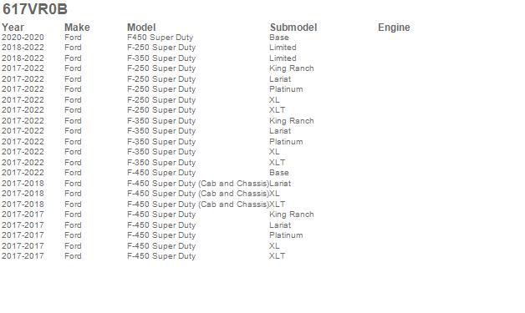Click the F-450 Super Duty (Cab and Chassis) model cell in the Lariat row
The height and width of the screenshot is (313, 525).
pos(198,184)
